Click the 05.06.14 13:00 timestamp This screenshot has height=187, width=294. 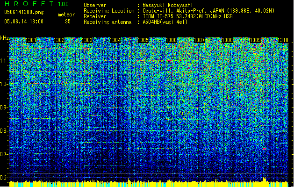tap(23, 21)
